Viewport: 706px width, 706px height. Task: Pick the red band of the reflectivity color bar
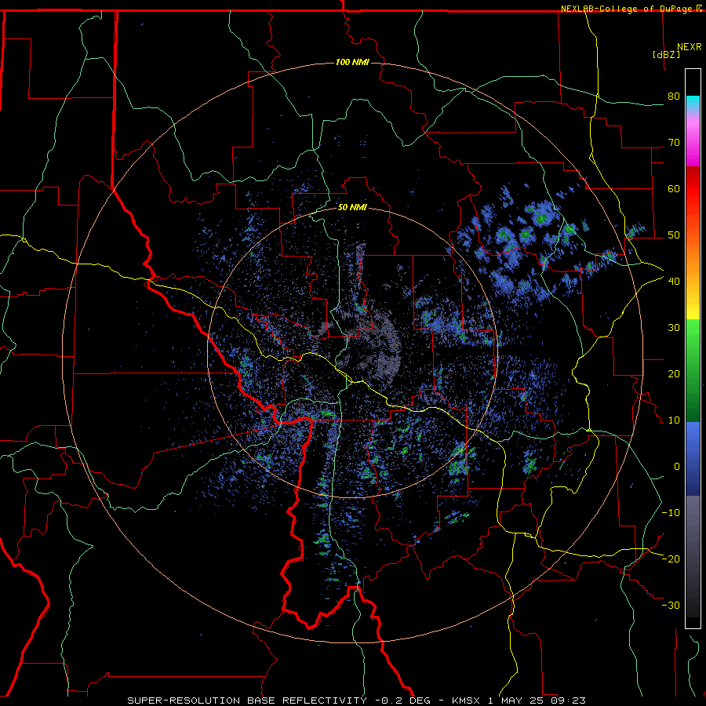pos(693,189)
